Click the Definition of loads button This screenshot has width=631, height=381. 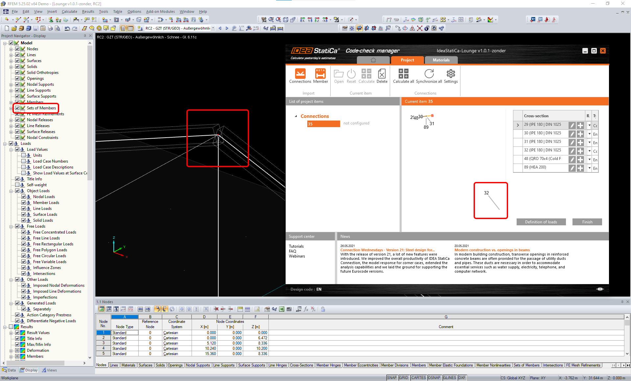point(541,222)
